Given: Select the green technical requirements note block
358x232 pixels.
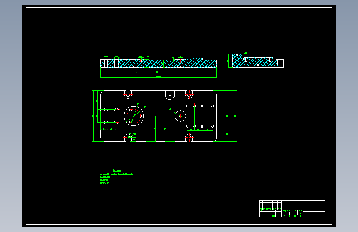Looking at the screenshot, I should [117, 177].
